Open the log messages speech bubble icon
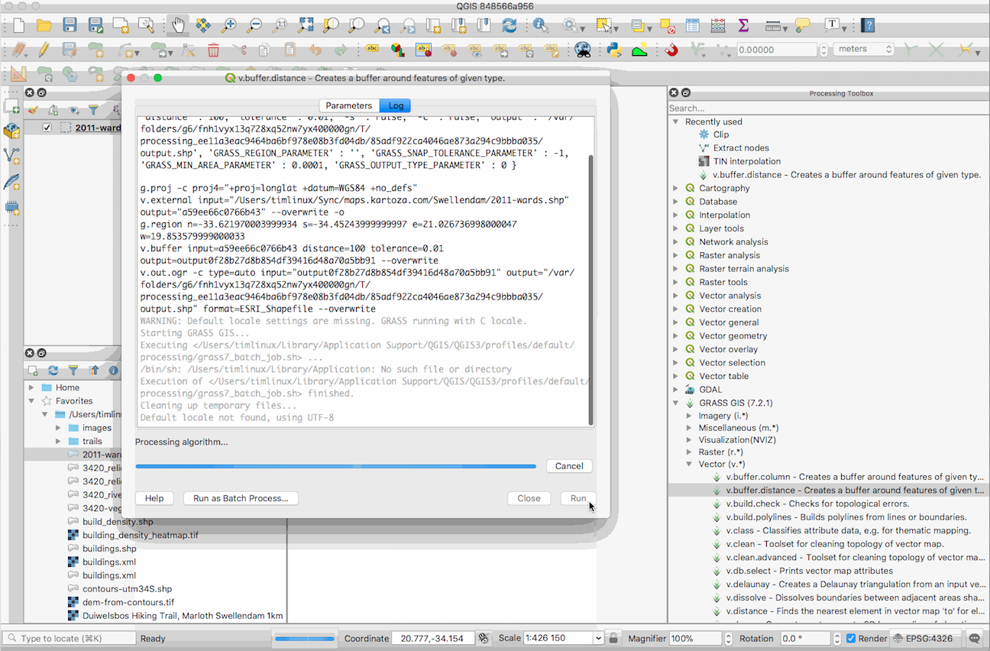Viewport: 990px width, 651px height. tap(974, 639)
